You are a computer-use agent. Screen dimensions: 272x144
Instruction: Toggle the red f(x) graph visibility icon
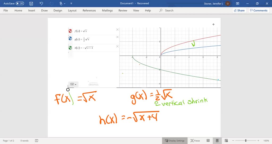pyautogui.click(x=70, y=31)
